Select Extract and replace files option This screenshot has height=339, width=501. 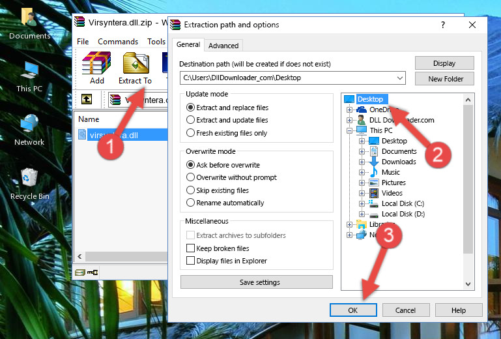(190, 108)
